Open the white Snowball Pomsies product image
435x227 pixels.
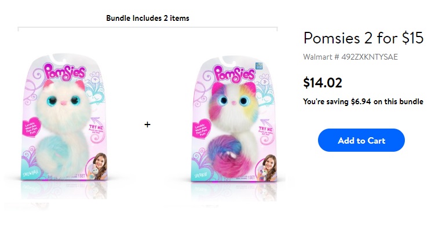tap(64, 117)
